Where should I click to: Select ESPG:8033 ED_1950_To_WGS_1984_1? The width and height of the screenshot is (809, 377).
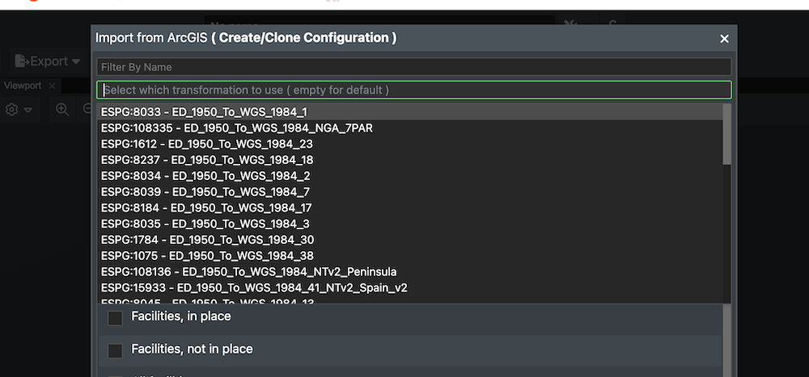410,111
